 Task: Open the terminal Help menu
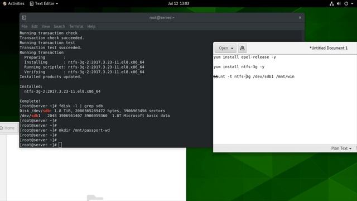(x=91, y=26)
